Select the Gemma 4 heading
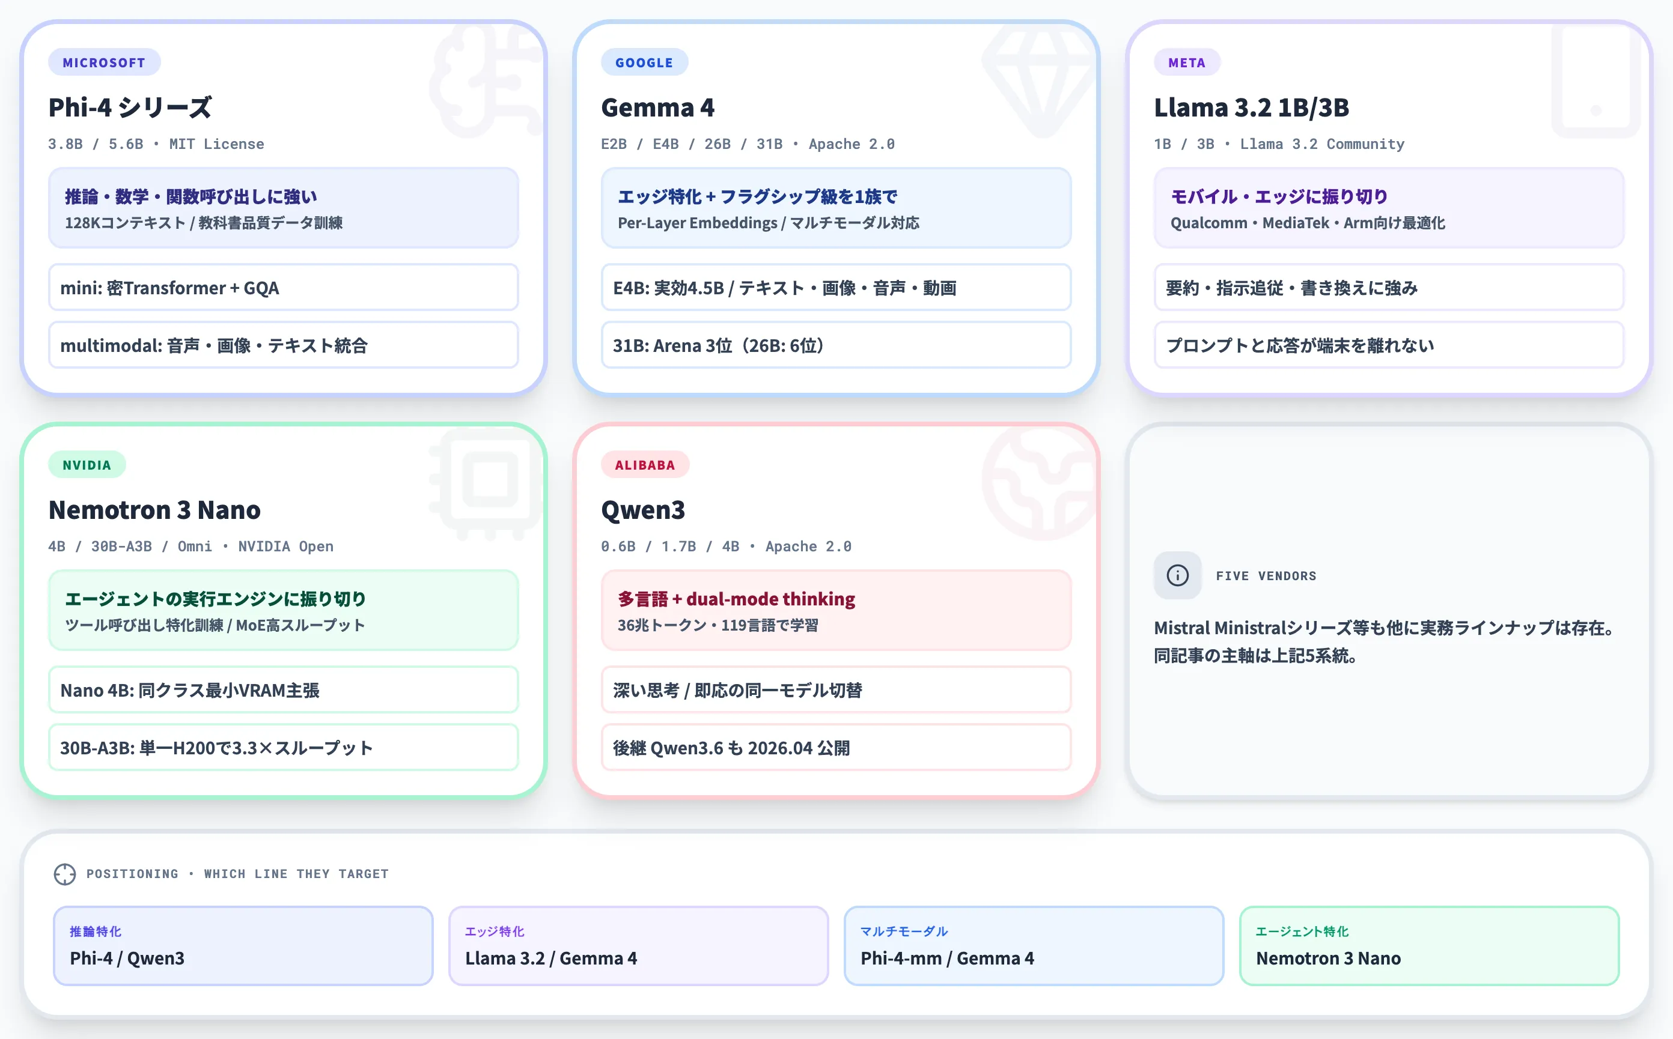The height and width of the screenshot is (1039, 1673). click(657, 107)
